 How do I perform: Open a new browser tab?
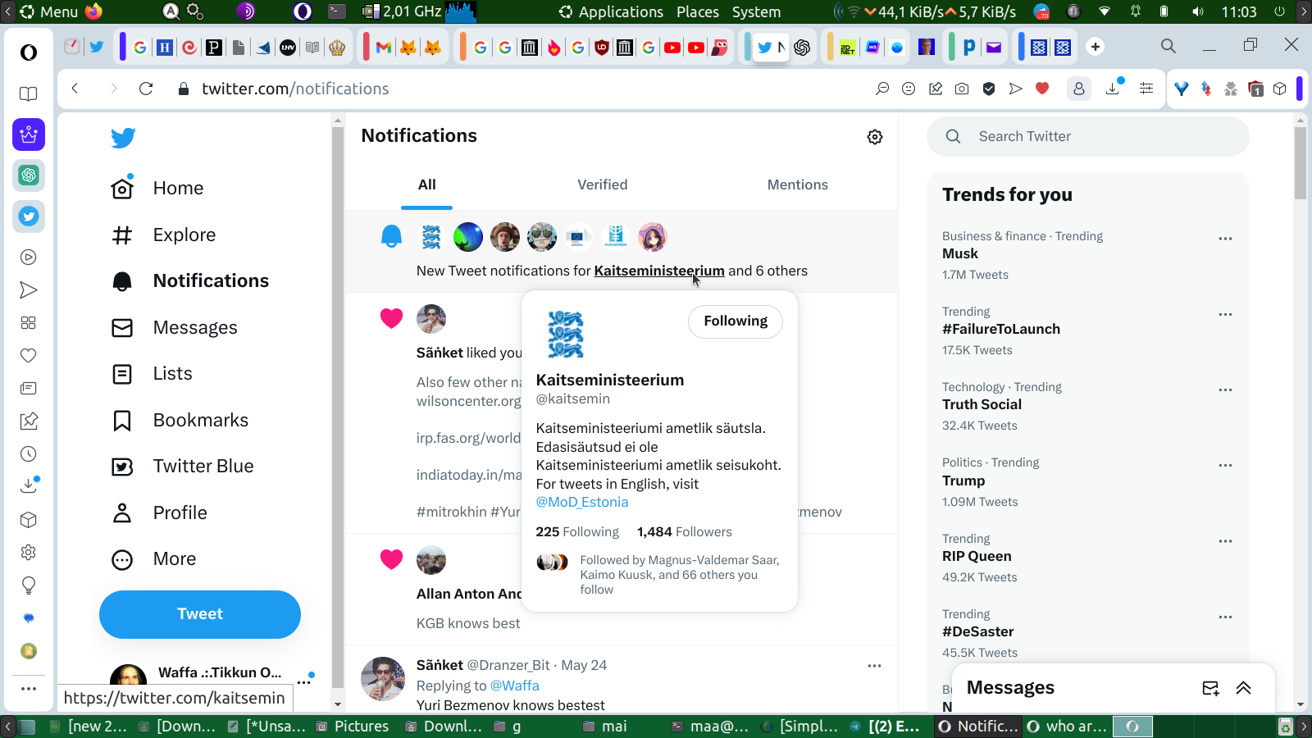(1096, 47)
